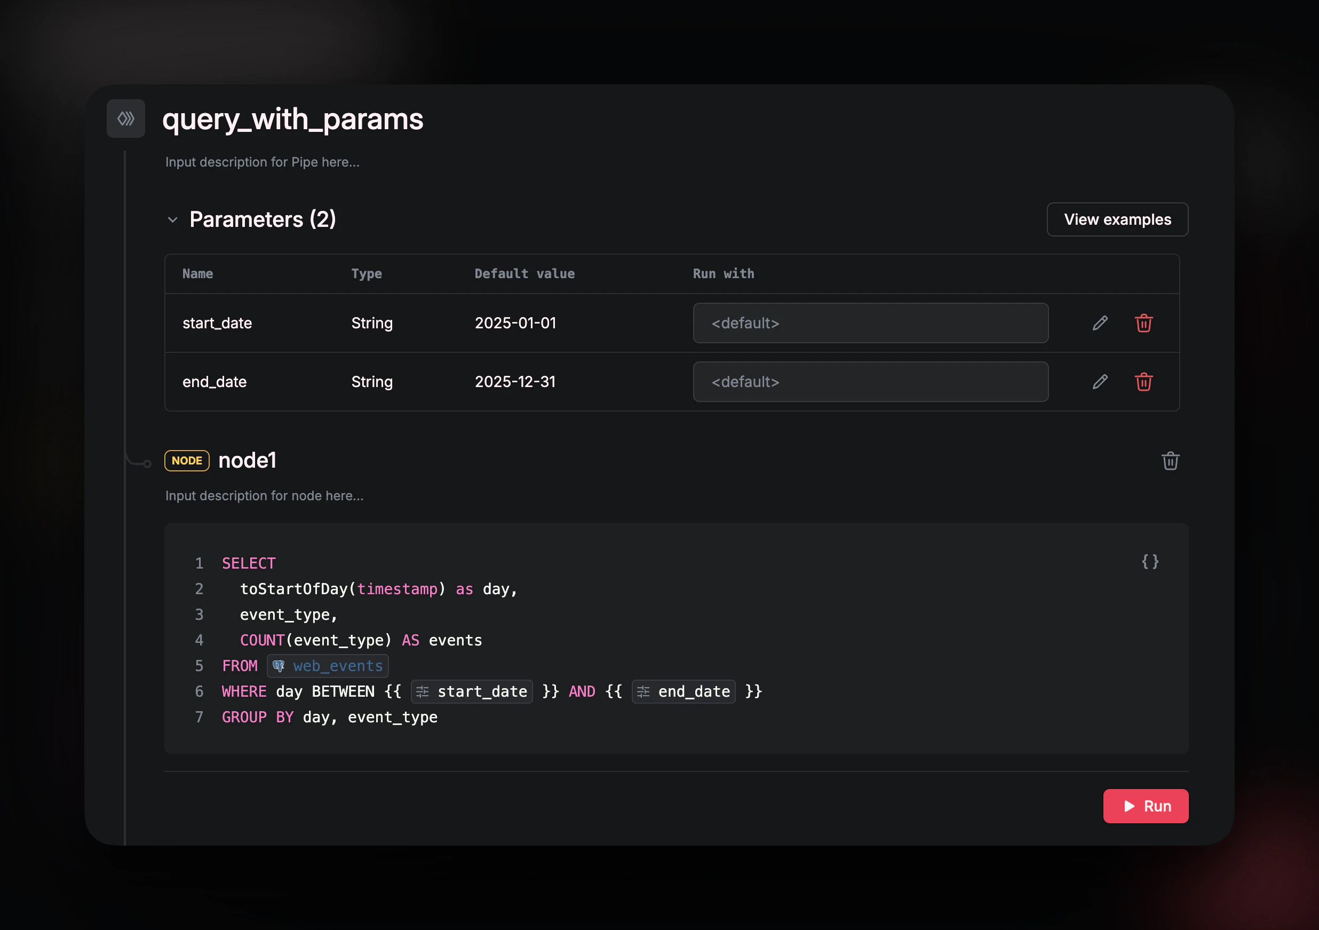Click the query_with_params pipe title
The image size is (1319, 930).
pyautogui.click(x=292, y=120)
